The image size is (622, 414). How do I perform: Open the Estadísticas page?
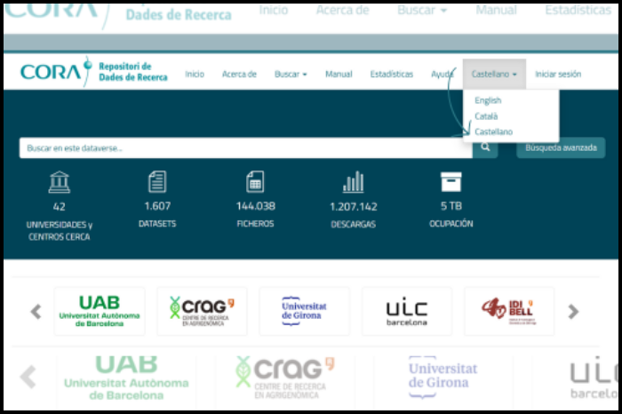pos(391,75)
